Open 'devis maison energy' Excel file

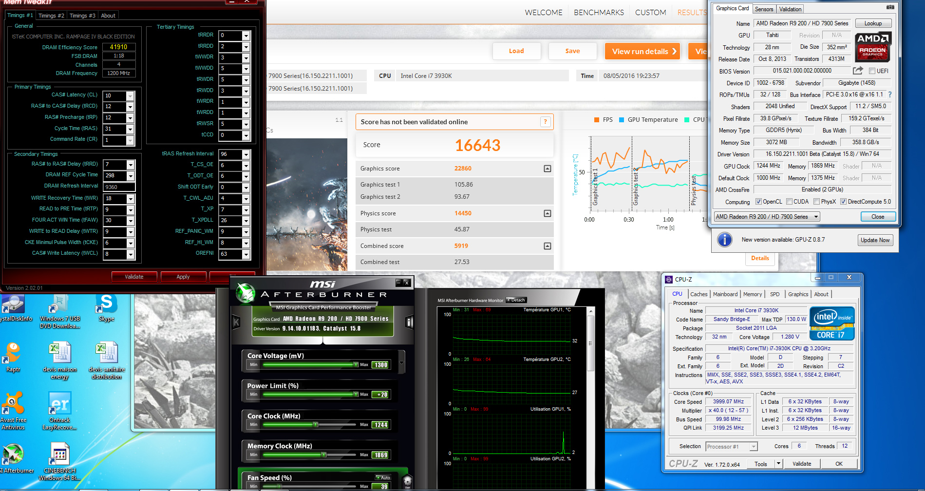point(59,361)
